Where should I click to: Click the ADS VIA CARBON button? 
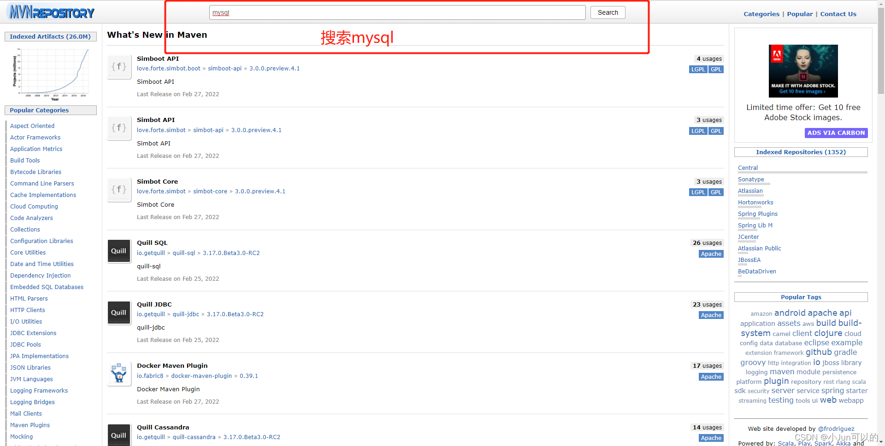click(x=836, y=133)
